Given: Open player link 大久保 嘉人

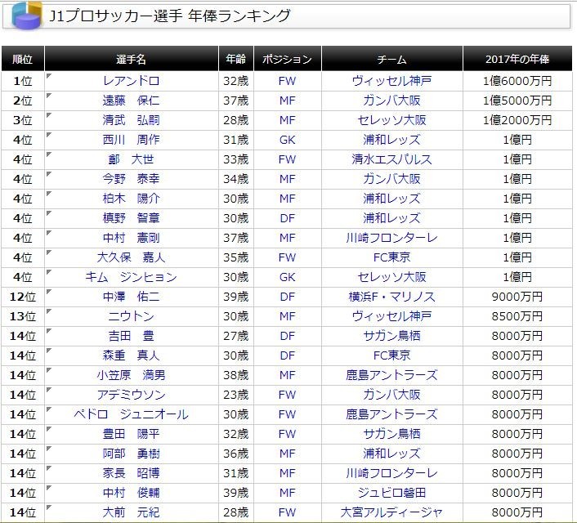Looking at the screenshot, I should (x=132, y=257).
